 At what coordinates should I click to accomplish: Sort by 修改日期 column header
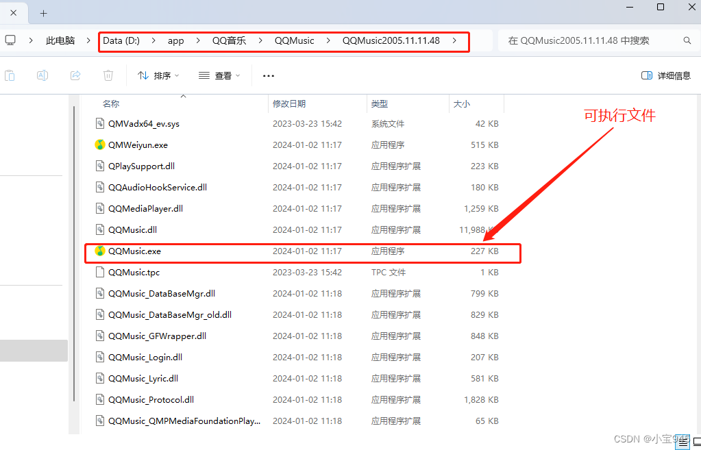click(x=289, y=103)
